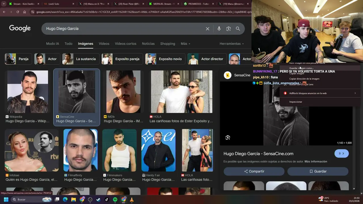Switch to Todo results tab
This screenshot has height=204, width=363.
68,44
